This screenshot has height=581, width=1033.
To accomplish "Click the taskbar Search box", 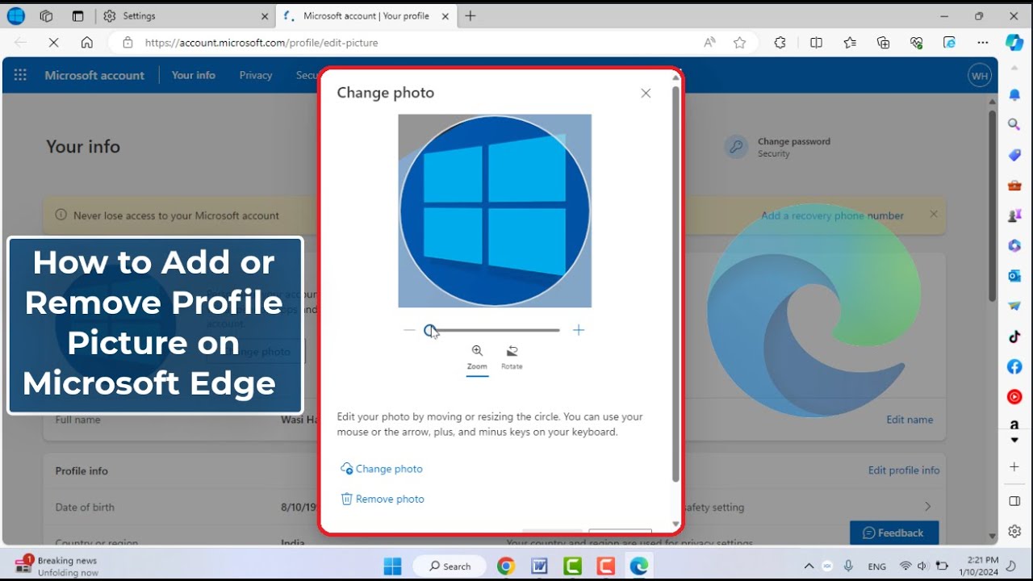I will (450, 566).
